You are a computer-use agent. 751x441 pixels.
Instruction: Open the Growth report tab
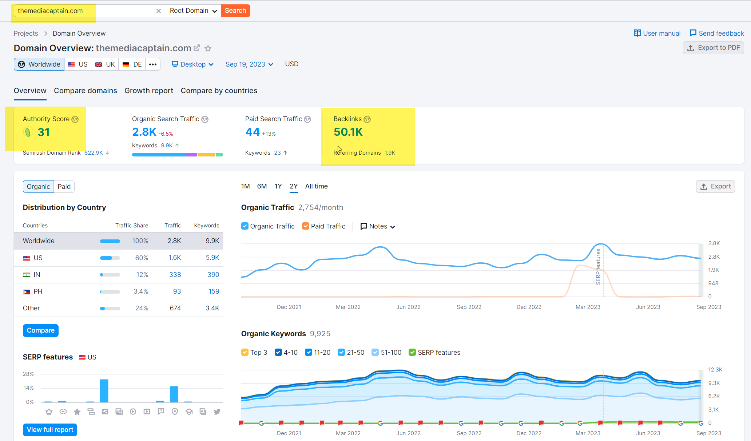pyautogui.click(x=149, y=91)
